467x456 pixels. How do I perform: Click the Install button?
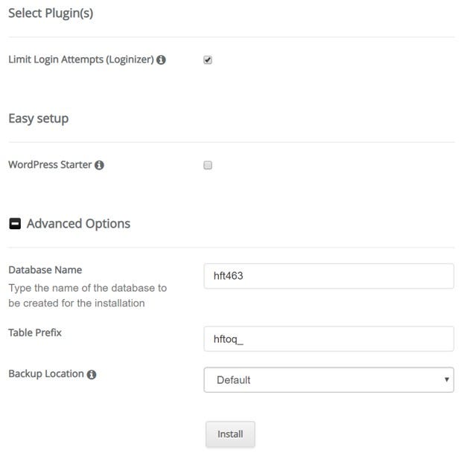tap(230, 434)
